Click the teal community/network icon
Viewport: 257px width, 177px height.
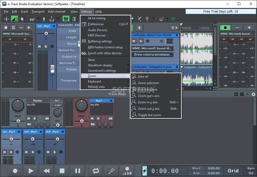[173, 19]
